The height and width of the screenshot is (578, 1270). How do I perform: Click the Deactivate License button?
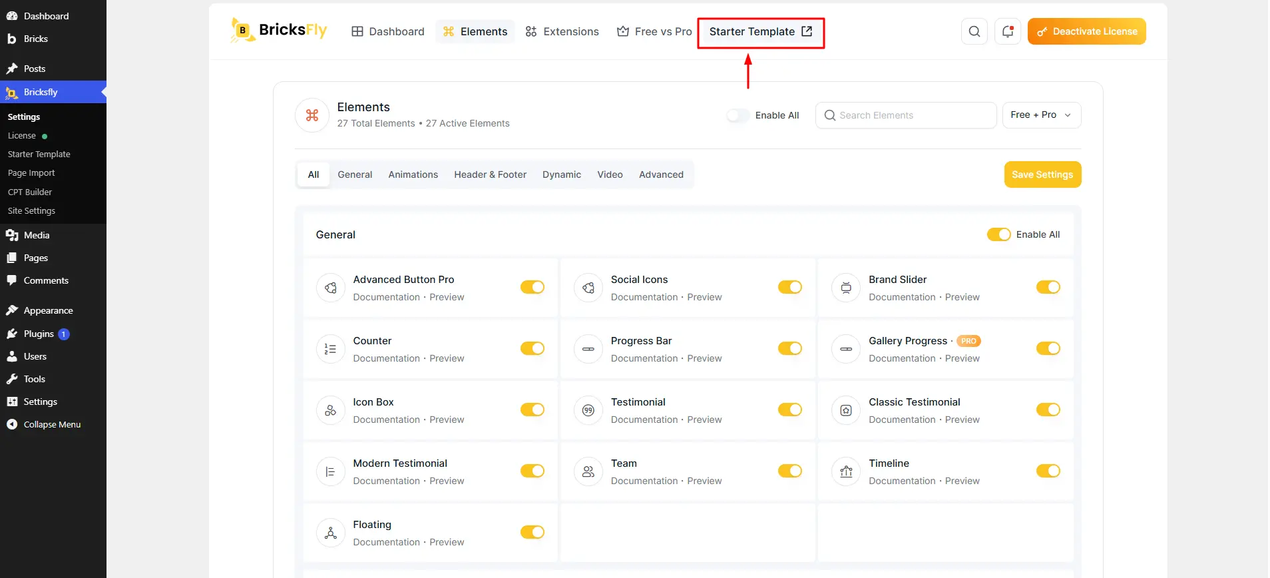pyautogui.click(x=1087, y=31)
